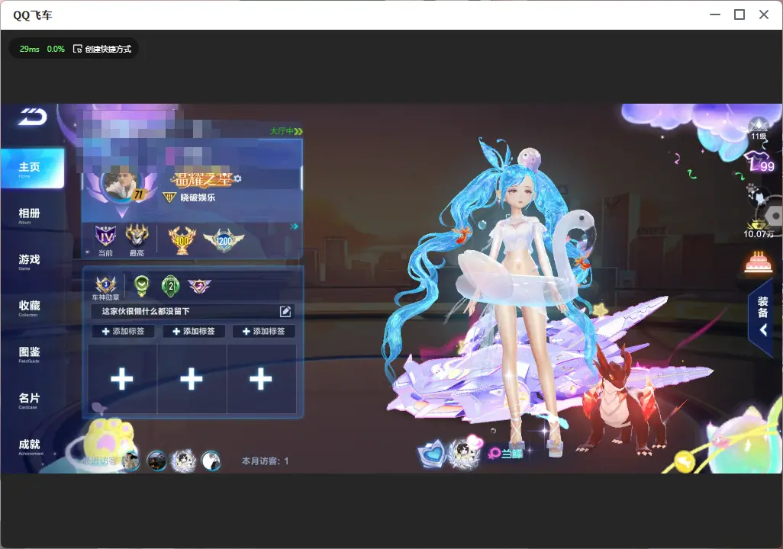Add photo in last plus slot
783x549 pixels.
tap(261, 379)
